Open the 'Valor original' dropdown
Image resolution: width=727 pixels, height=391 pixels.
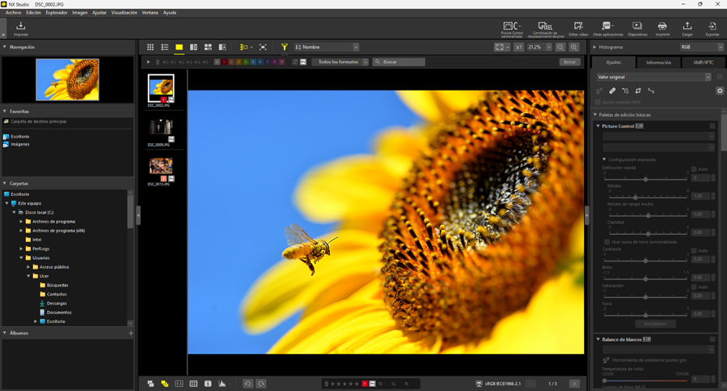[x=653, y=78]
